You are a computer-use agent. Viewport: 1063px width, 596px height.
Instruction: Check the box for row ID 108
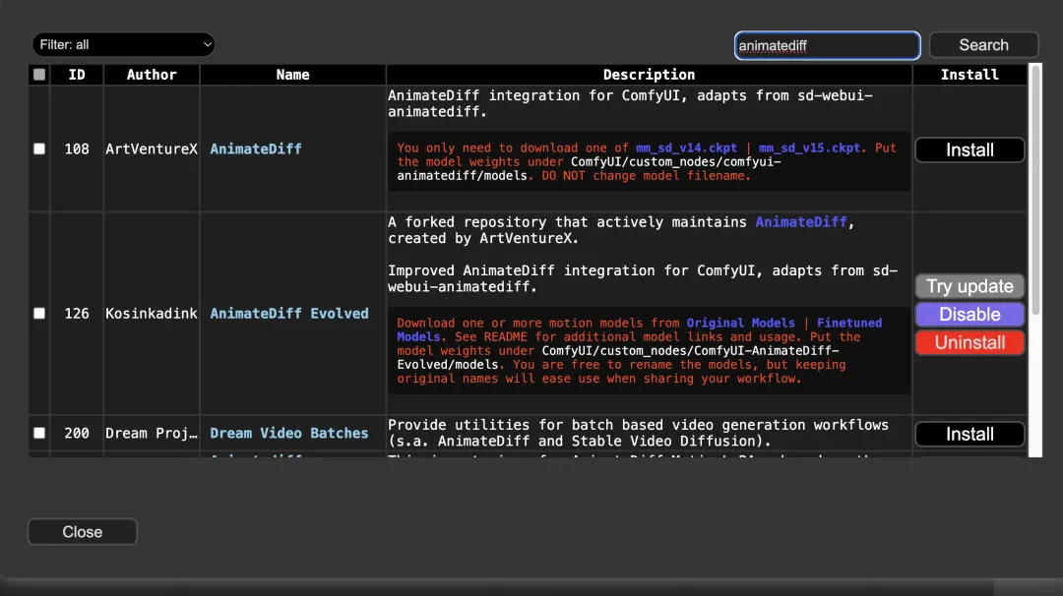39,149
